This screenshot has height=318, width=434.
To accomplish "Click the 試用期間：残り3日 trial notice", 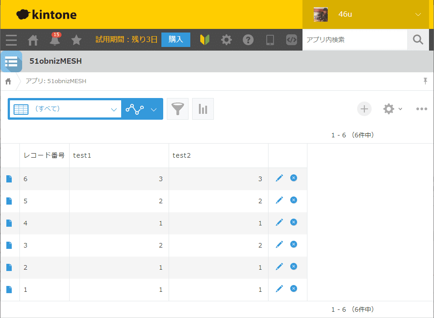I will coord(127,40).
